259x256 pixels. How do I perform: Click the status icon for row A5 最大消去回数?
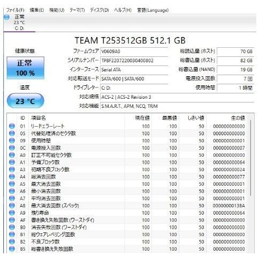click(x=12, y=184)
